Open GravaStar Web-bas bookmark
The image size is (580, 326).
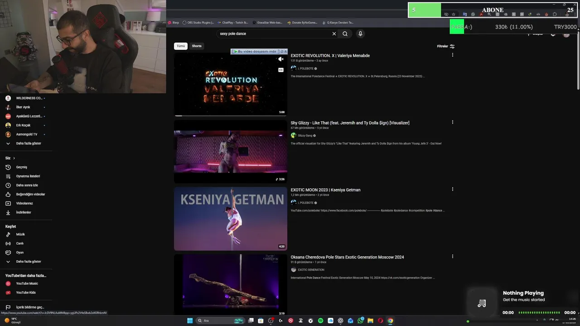pos(267,23)
